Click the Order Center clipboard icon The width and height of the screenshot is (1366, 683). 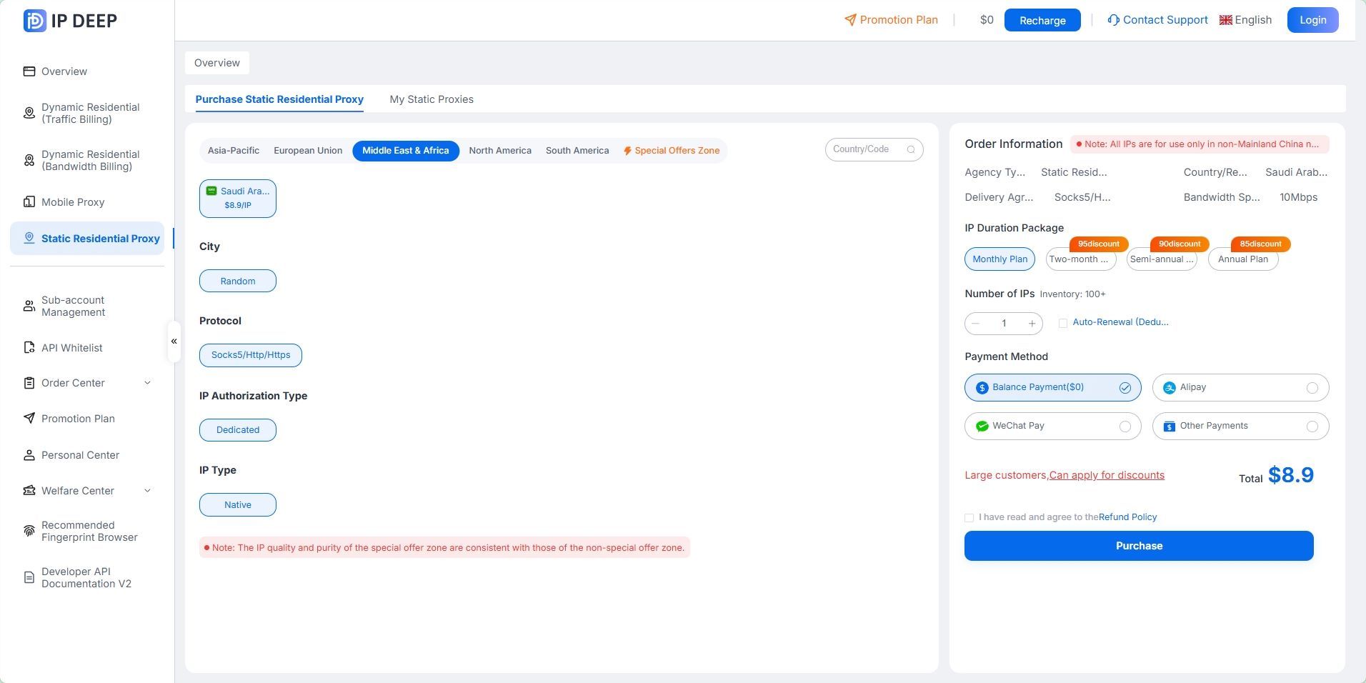29,383
